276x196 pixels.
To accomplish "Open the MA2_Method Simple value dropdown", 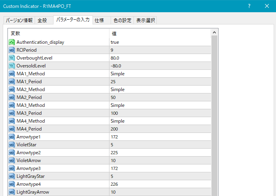I will point(118,90).
